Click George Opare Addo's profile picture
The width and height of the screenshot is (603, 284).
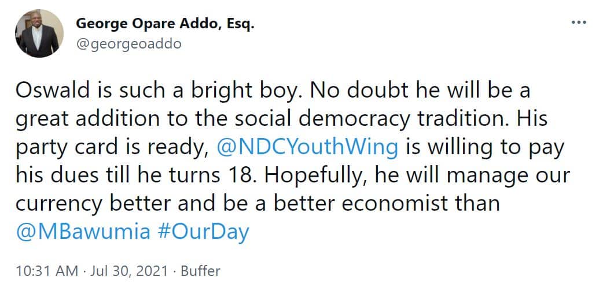click(39, 33)
